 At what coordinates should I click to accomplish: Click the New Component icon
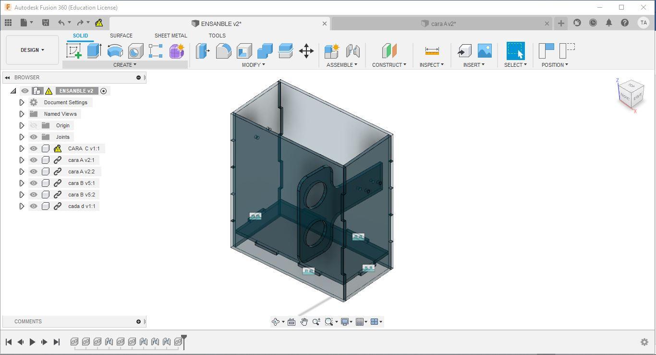click(331, 51)
